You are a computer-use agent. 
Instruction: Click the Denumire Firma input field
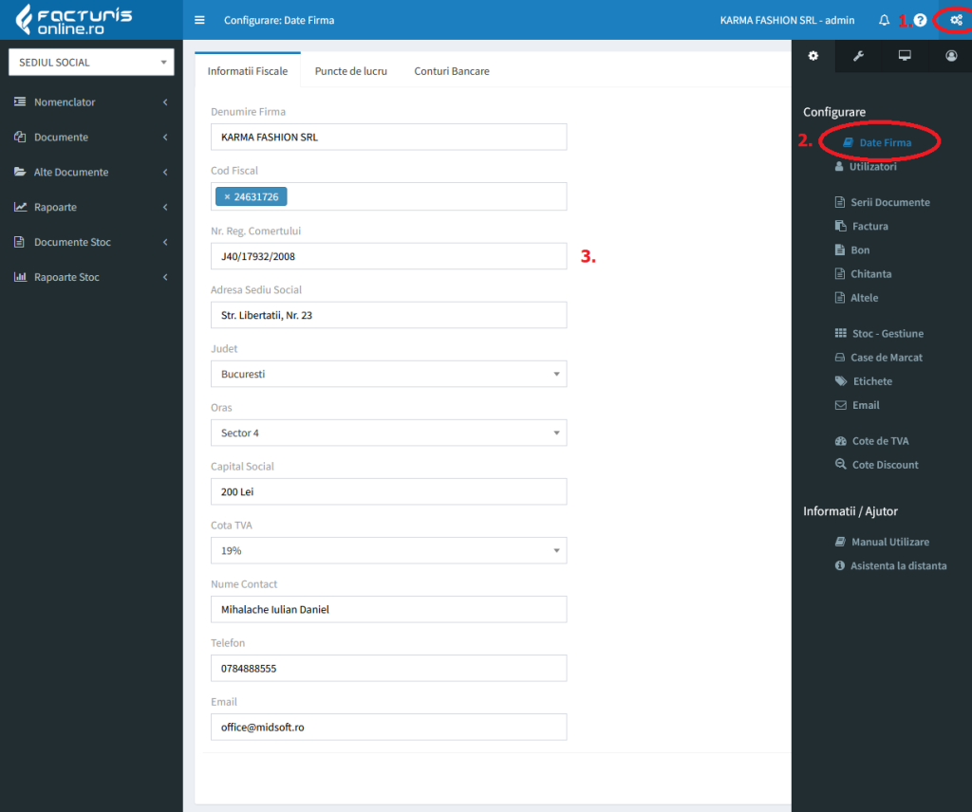pos(388,137)
